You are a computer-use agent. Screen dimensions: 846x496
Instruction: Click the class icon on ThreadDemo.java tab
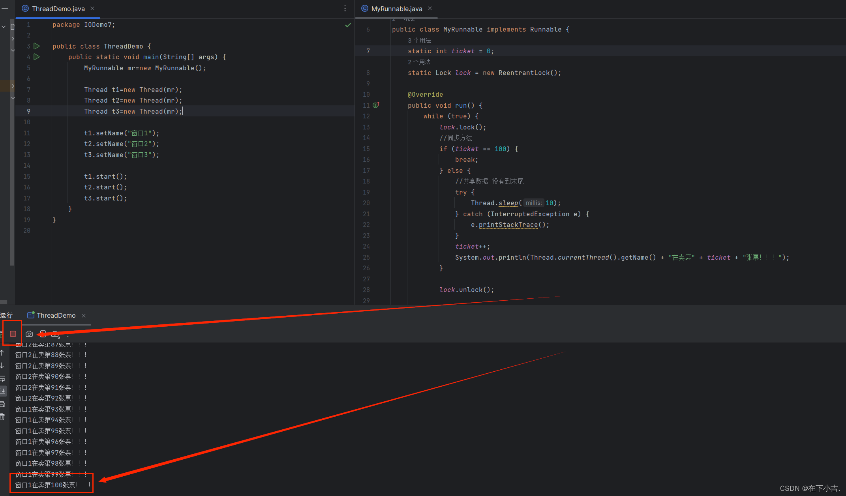point(25,8)
